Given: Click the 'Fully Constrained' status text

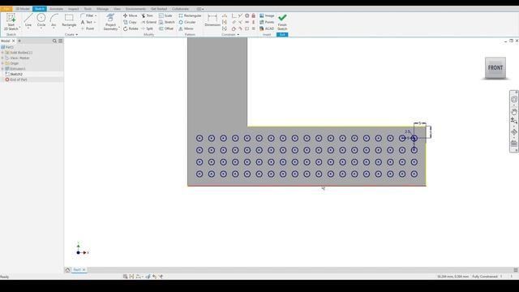Looking at the screenshot, I should 485,277.
